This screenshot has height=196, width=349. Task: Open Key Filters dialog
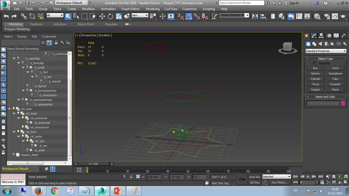279,182
